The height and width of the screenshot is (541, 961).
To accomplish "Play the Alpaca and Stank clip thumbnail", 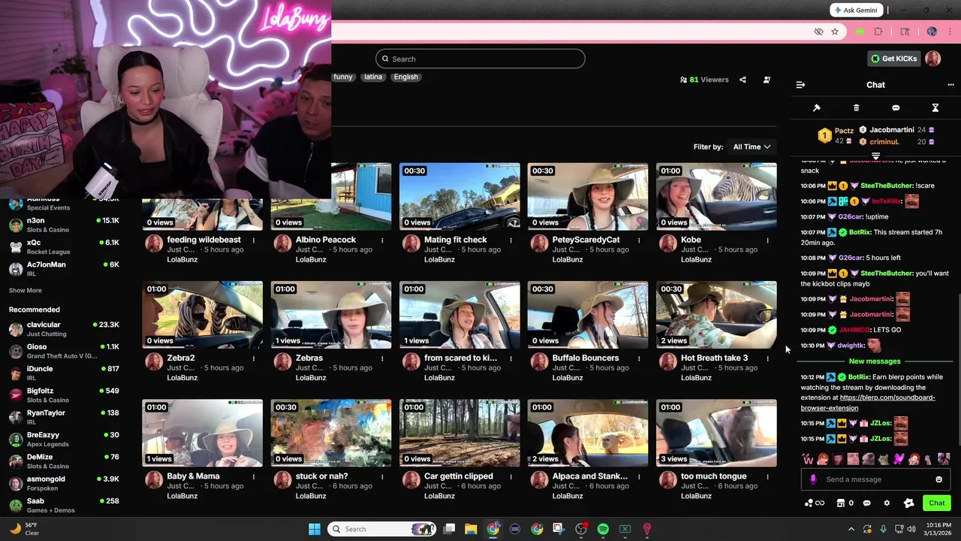I will (x=588, y=433).
